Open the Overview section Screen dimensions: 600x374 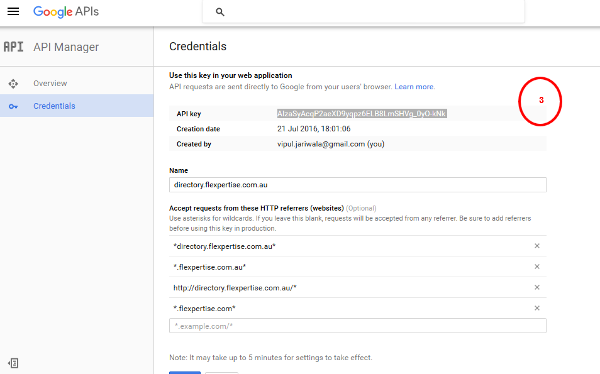tap(50, 84)
